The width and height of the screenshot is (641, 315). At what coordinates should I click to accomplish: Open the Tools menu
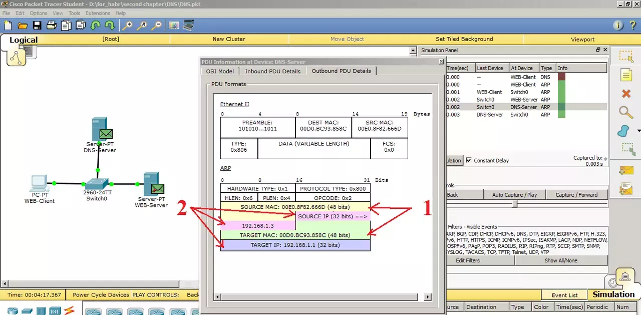[74, 13]
